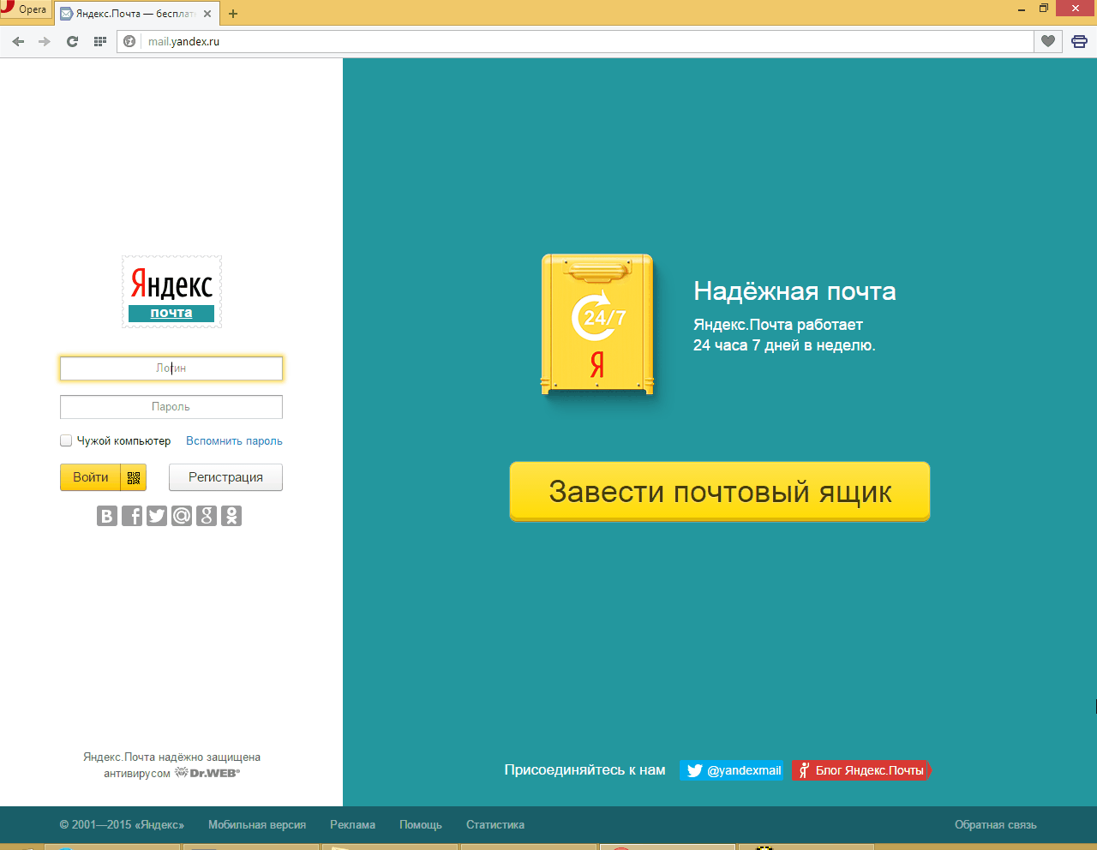Screen dimensions: 1097x850
Task: Sign in with Mail.ru @ icon
Action: 182,516
